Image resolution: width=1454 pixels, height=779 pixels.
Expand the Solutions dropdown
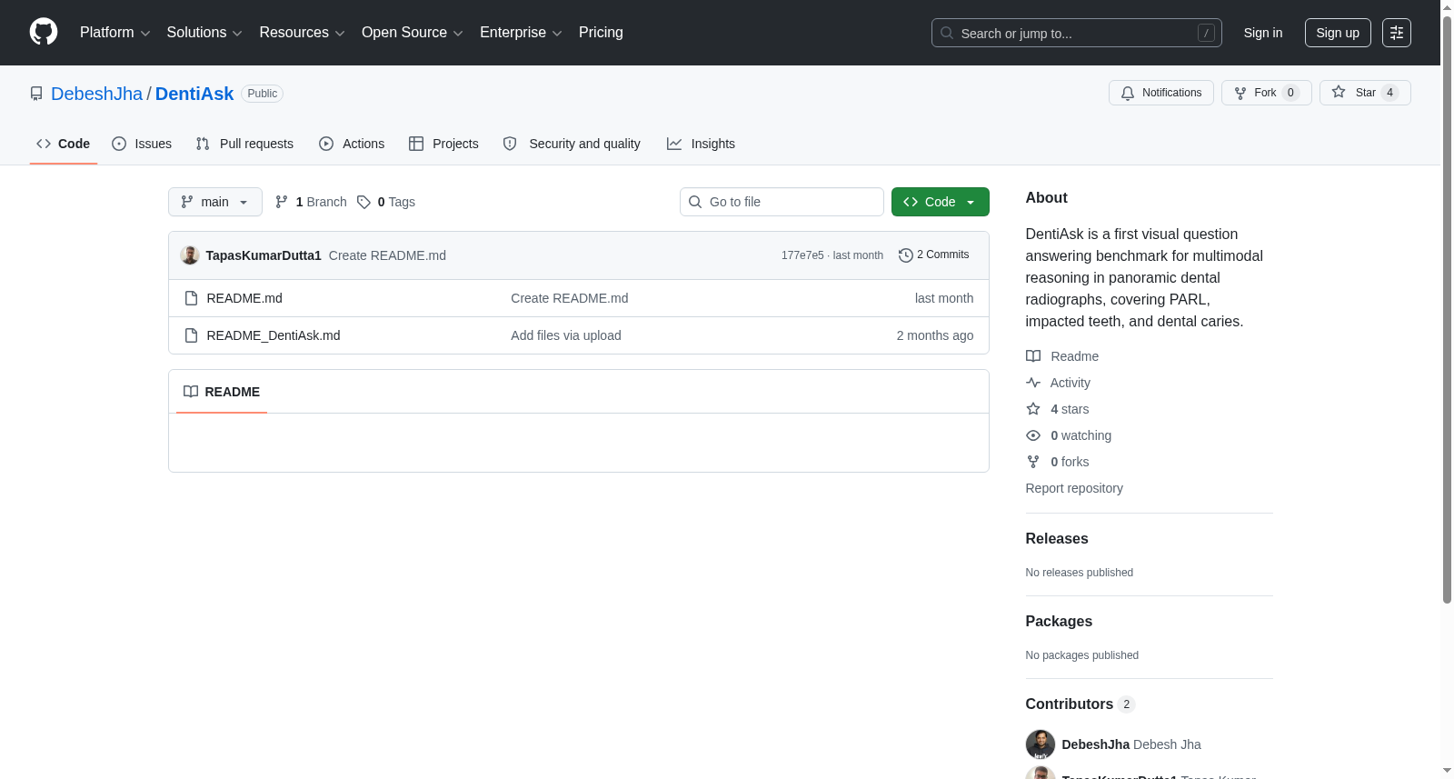(x=204, y=33)
